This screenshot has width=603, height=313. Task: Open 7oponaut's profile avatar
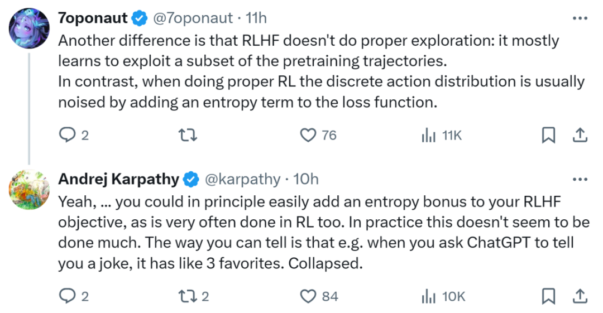click(x=29, y=28)
